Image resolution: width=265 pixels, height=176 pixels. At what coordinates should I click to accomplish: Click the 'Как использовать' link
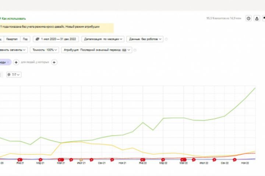[14, 18]
